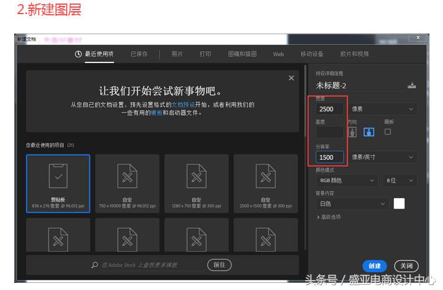This screenshot has width=443, height=290.
Task: Click the save preset icon beside 未标题-2
Action: 412,85
